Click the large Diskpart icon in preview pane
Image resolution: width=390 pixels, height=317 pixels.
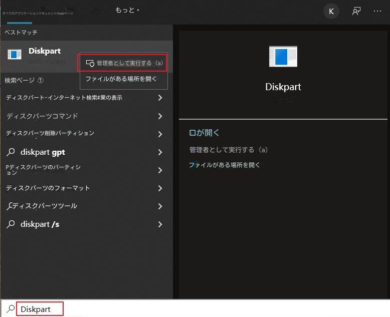point(283,57)
